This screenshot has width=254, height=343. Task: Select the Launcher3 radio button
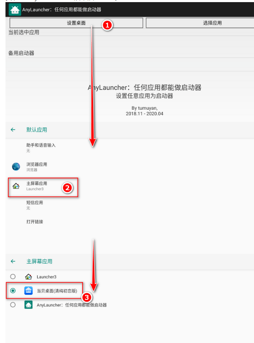click(13, 277)
